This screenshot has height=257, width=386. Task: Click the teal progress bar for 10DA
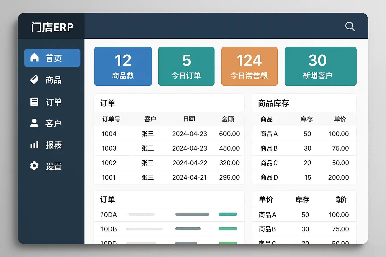pyautogui.click(x=228, y=214)
